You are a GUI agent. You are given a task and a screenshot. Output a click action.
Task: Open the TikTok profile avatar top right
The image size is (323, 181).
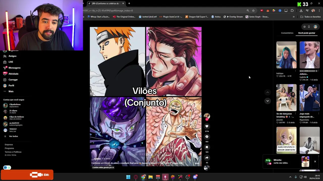[315, 27]
